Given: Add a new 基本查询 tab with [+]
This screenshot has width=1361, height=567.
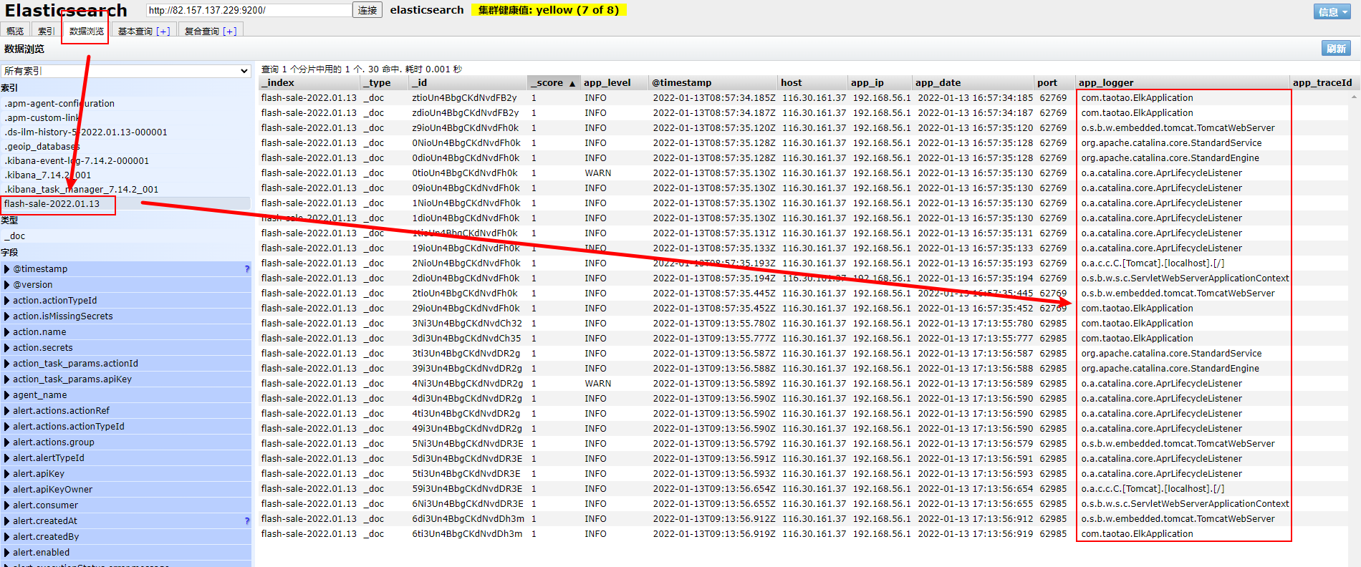Looking at the screenshot, I should (163, 31).
